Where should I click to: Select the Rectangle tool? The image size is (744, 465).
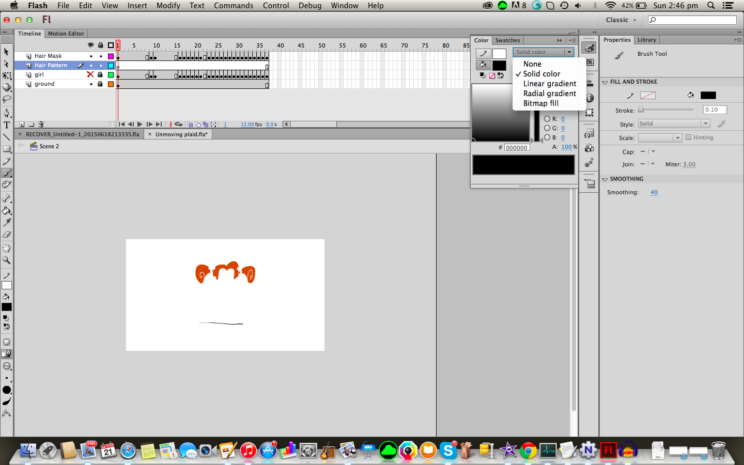(7, 149)
